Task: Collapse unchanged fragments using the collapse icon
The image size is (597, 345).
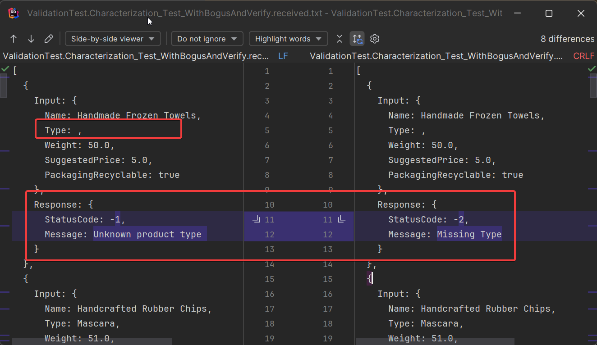Action: (339, 39)
